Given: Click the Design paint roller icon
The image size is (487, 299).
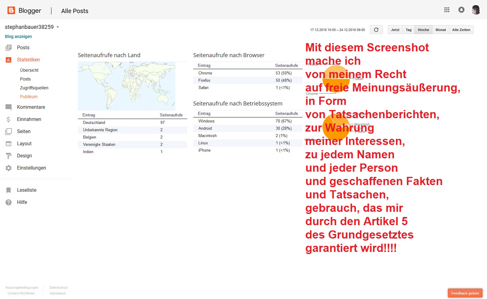Looking at the screenshot, I should [x=9, y=156].
